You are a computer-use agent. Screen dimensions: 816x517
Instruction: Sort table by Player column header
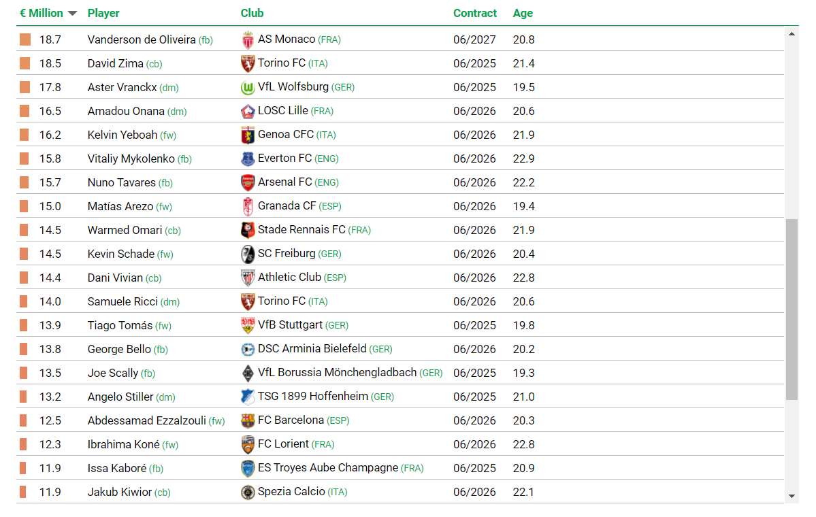tap(103, 14)
